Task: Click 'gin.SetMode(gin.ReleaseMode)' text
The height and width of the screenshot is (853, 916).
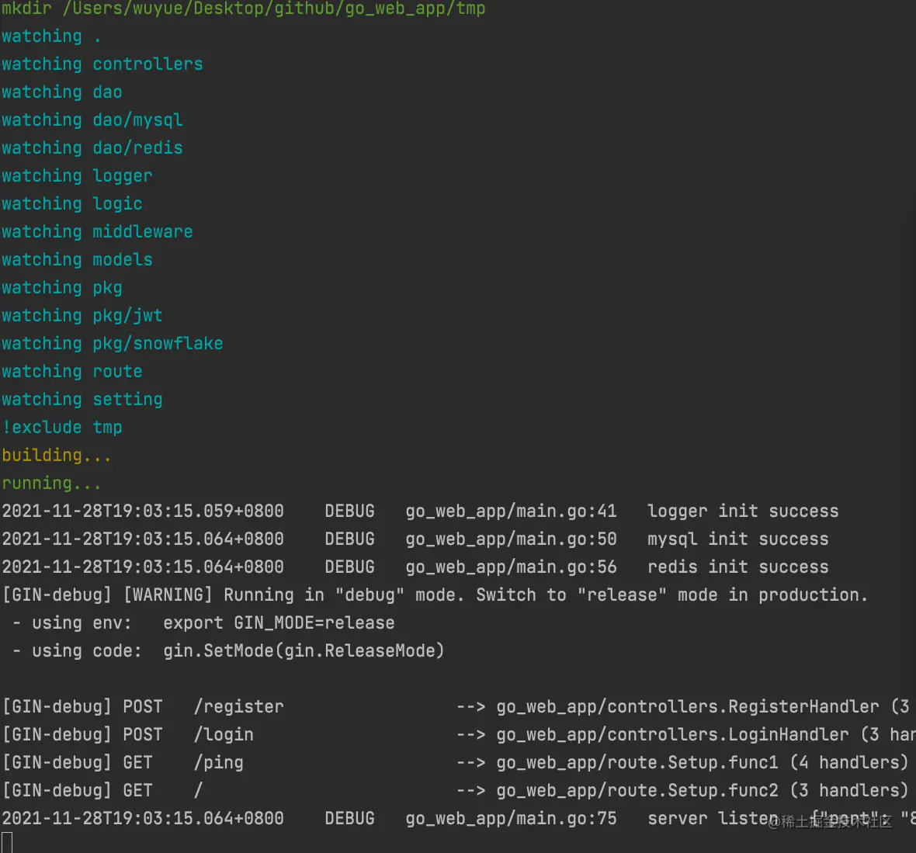Action: coord(304,651)
